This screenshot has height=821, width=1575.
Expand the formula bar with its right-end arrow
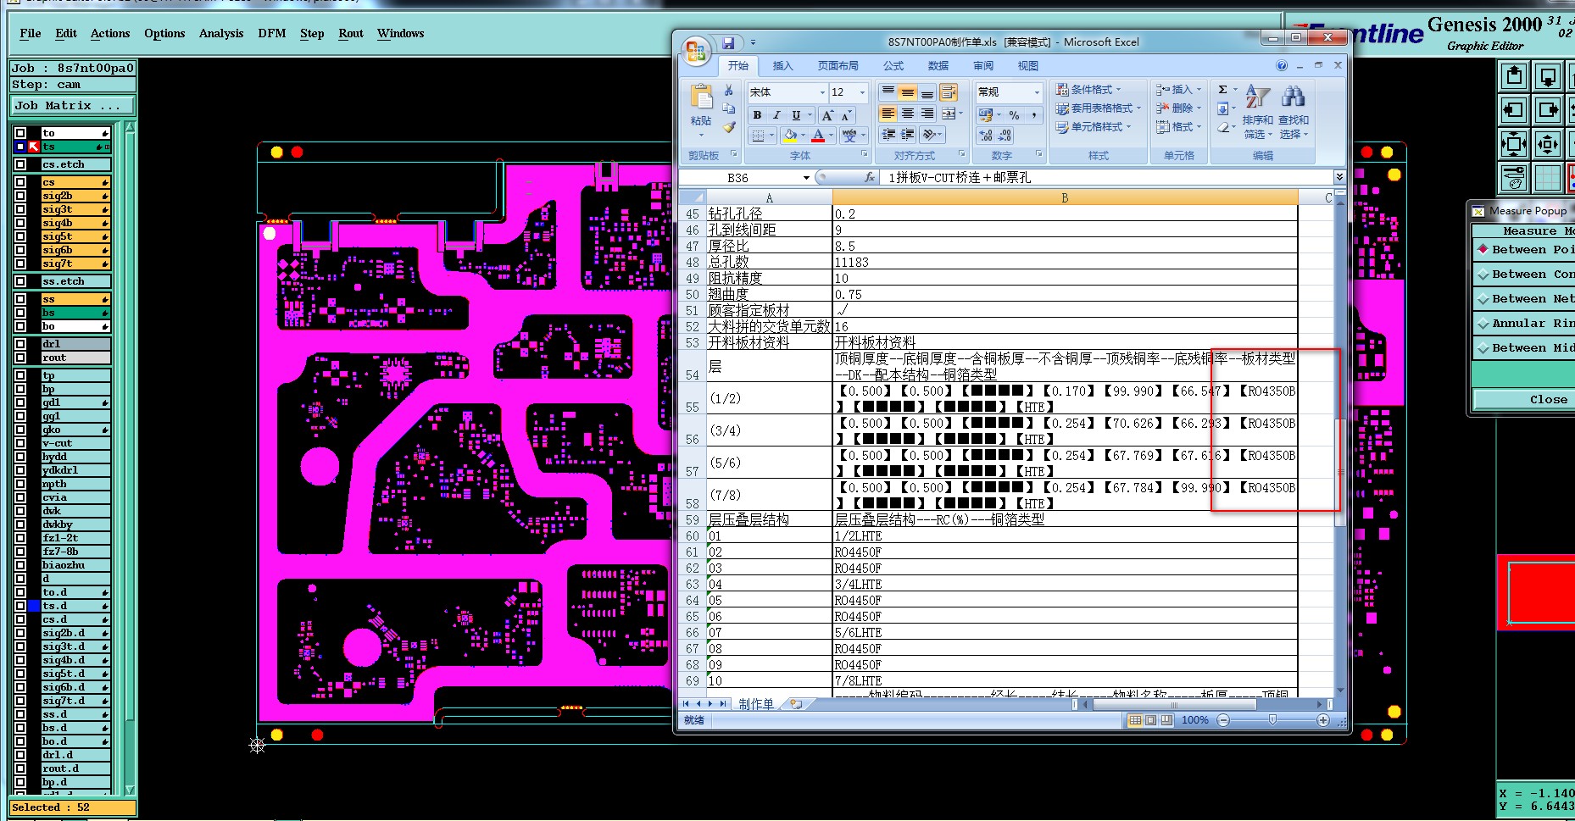coord(1339,177)
